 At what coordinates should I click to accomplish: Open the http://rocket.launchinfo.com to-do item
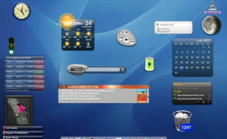click(190, 95)
